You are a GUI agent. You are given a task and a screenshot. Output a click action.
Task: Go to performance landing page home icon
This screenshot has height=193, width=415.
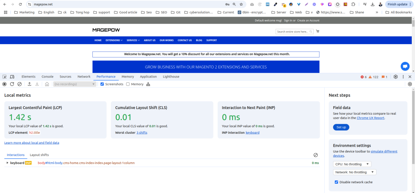pos(47,84)
